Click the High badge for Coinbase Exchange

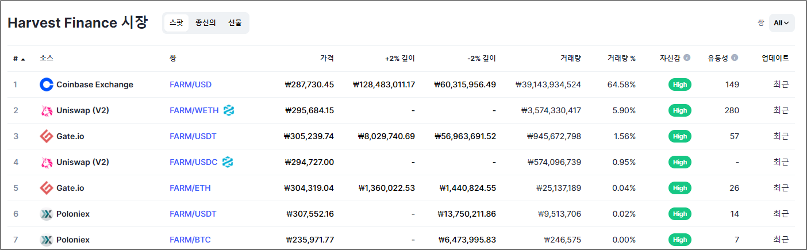[680, 84]
